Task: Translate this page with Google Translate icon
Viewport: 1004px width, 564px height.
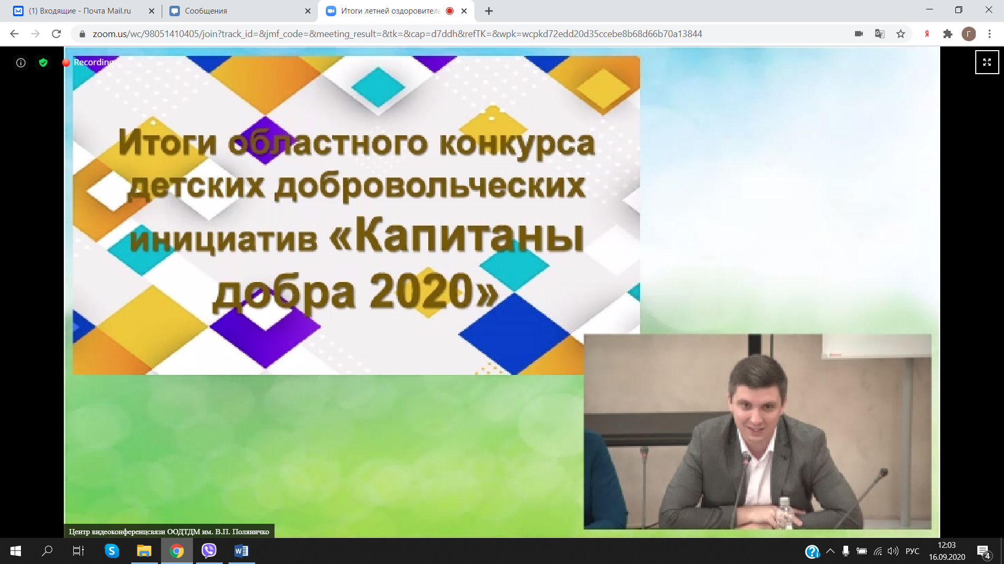Action: coord(880,34)
